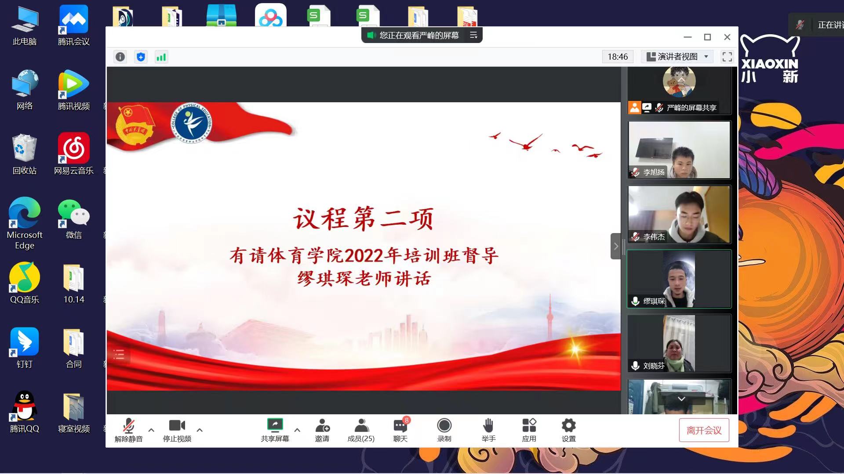Open the 寝室视频 folder on desktop
844x474 pixels.
click(x=74, y=413)
